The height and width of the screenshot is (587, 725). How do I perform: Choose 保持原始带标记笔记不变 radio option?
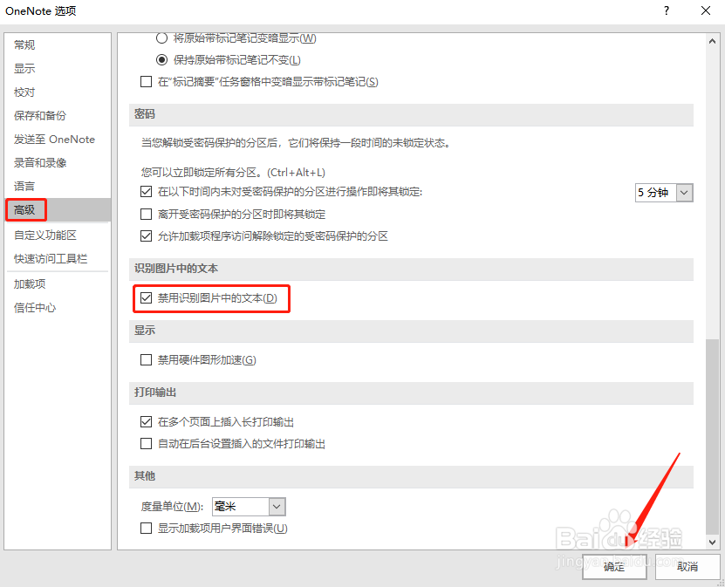tap(161, 59)
